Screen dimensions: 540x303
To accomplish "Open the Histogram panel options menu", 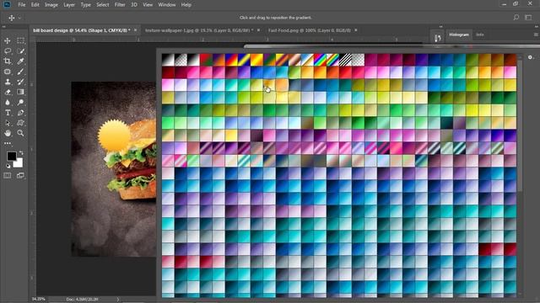I will [536, 35].
